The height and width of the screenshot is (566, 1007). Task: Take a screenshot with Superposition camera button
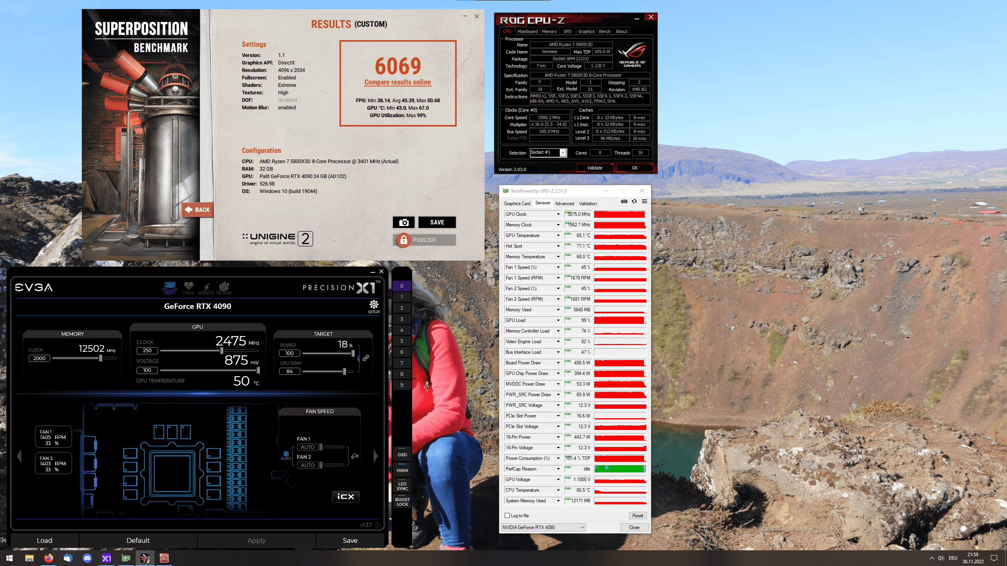click(x=404, y=222)
